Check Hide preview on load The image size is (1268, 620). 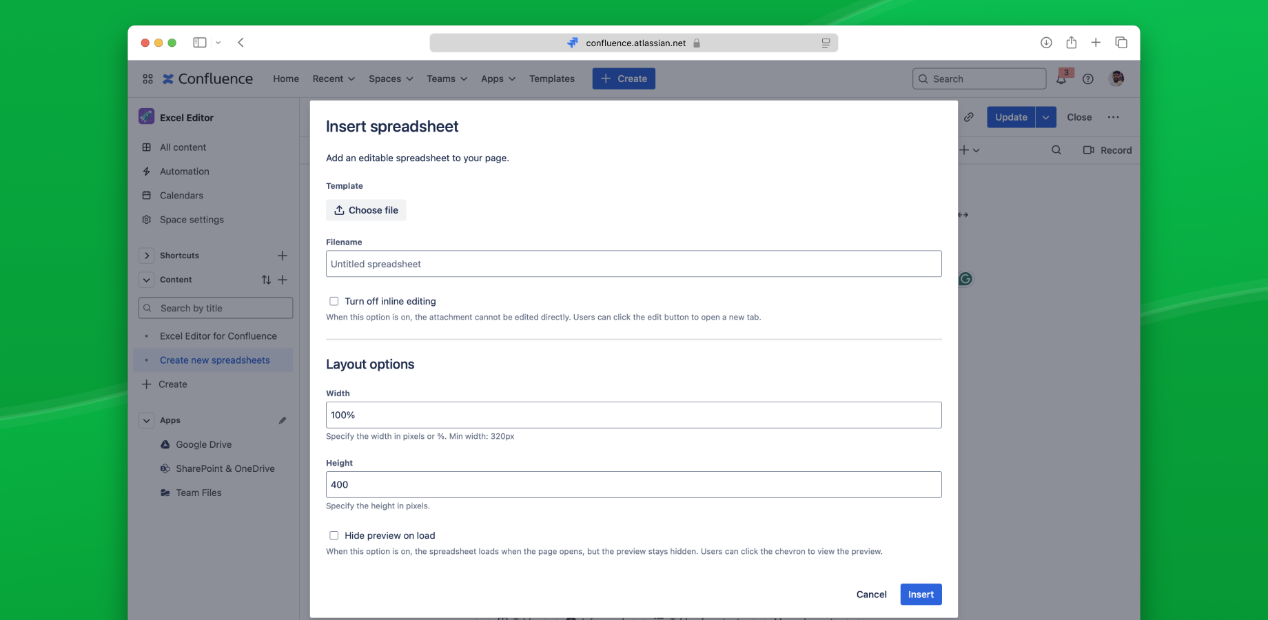tap(334, 535)
